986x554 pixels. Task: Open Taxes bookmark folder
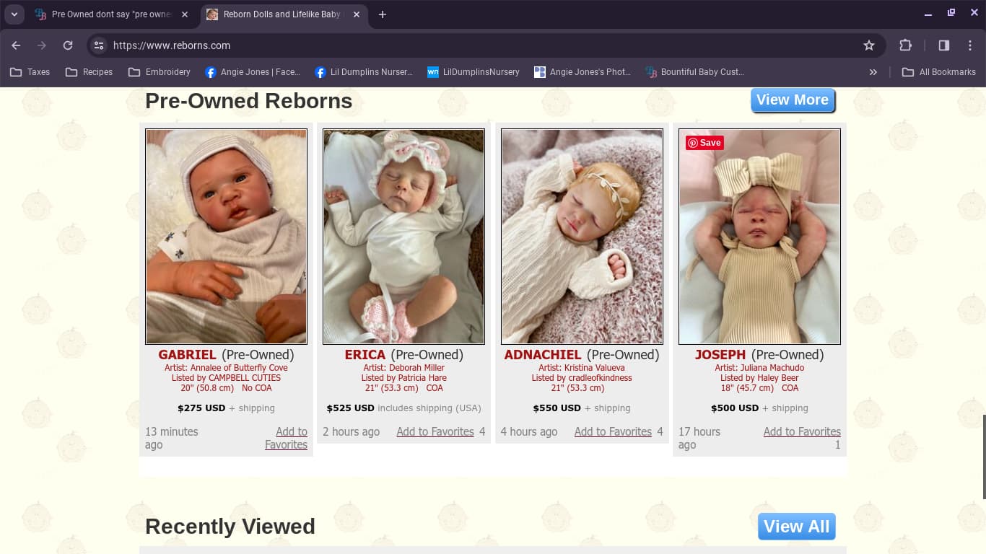(x=30, y=72)
